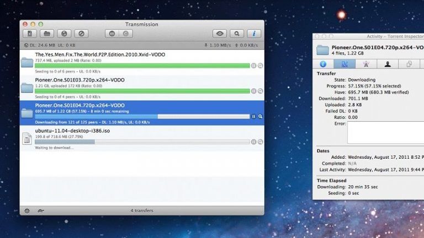
Task: Select 'ubuntu-11.04-desktop-i386.iso' transfer name
Action: tap(72, 131)
